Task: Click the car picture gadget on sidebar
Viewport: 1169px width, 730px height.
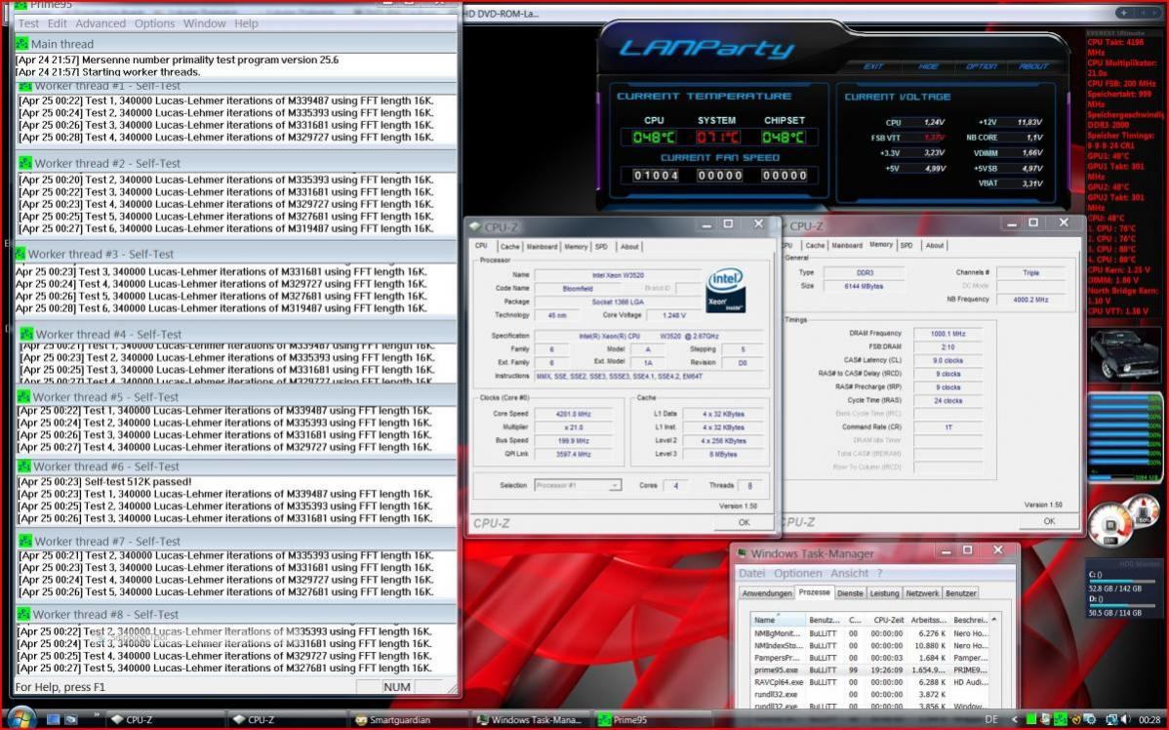Action: (x=1123, y=355)
